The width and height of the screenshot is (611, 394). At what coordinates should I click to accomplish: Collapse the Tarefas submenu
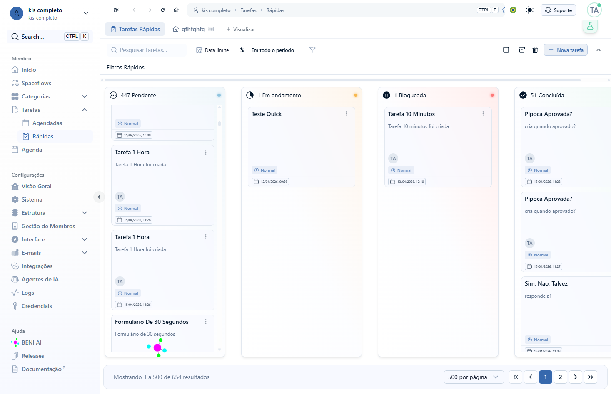tap(85, 110)
